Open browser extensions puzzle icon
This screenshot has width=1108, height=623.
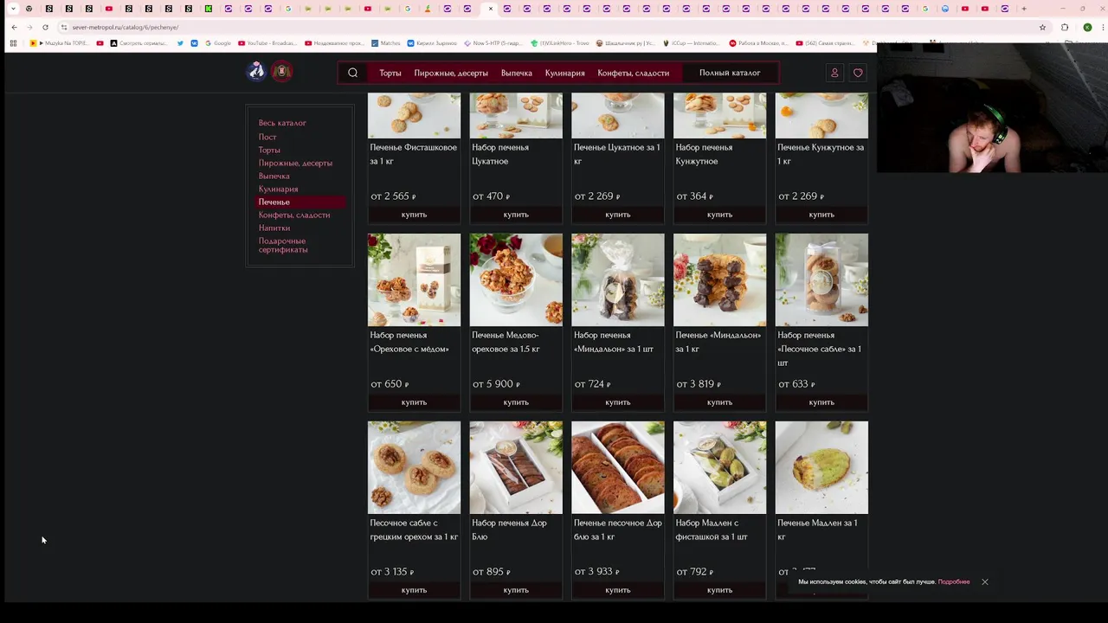click(x=1065, y=27)
